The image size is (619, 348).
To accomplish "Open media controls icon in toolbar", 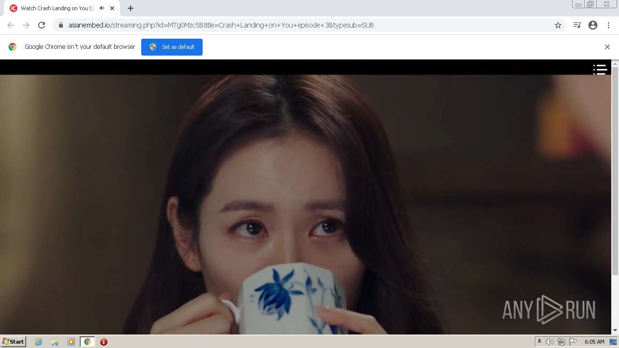I will [577, 25].
